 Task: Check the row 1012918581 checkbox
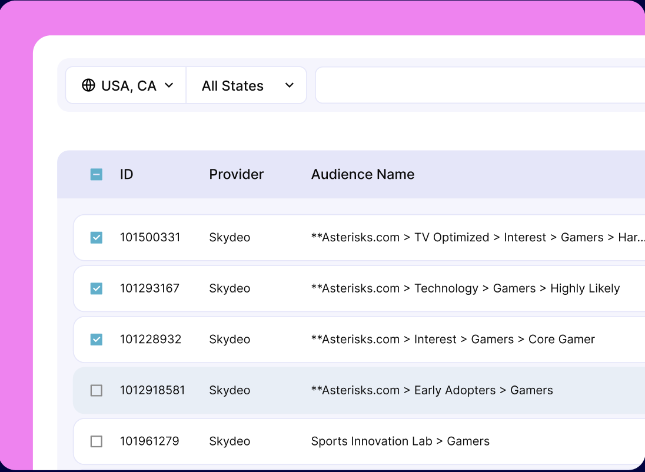pos(97,390)
